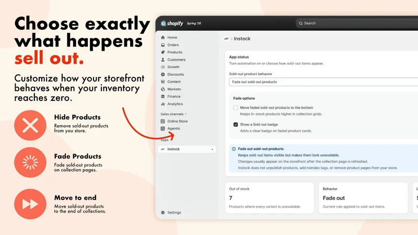This screenshot has height=235, width=418.
Task: Click the Home icon in sidebar
Action: click(163, 38)
